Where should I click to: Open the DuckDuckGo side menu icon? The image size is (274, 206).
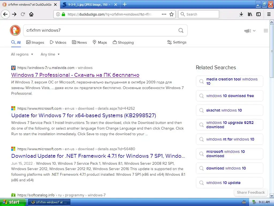click(x=266, y=31)
